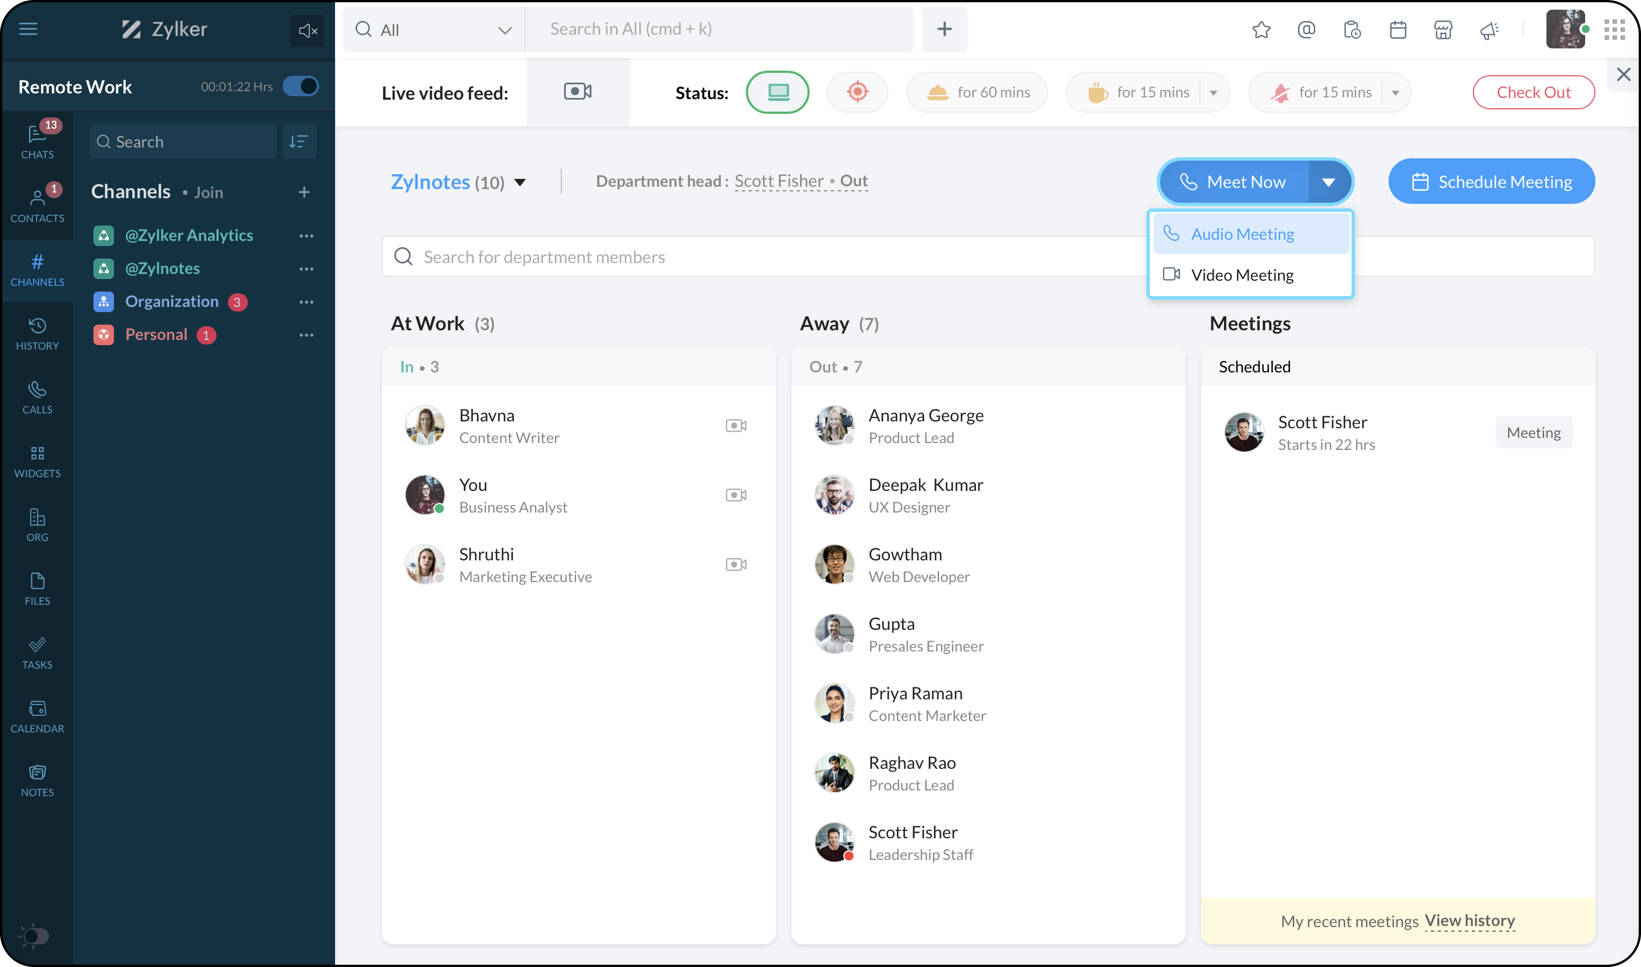Mute sounds with the speaker icon
The height and width of the screenshot is (967, 1641).
tap(307, 30)
